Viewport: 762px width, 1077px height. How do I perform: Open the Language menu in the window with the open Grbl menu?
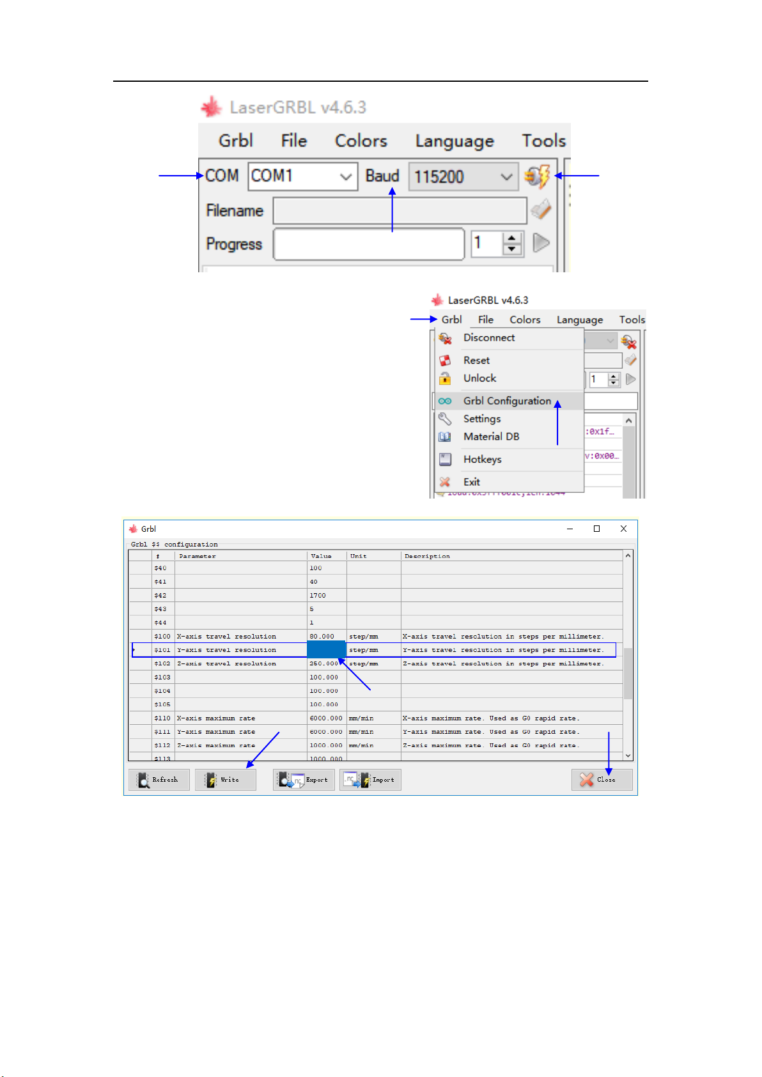coord(580,320)
